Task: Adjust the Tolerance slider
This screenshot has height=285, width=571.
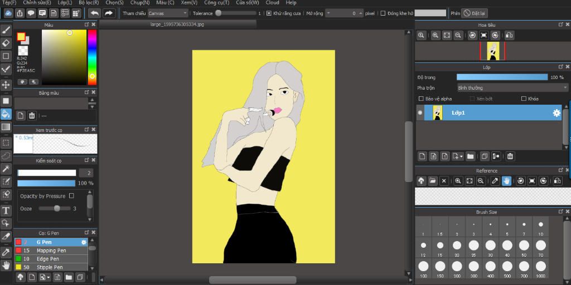Action: (x=236, y=13)
